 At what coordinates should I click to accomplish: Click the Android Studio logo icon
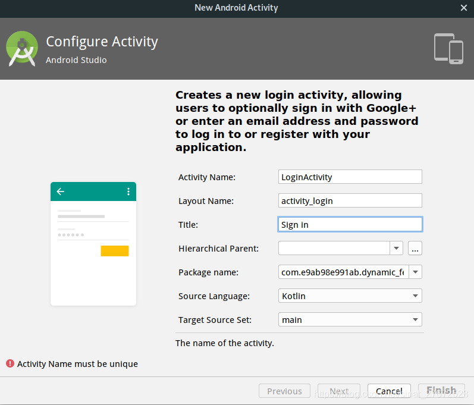[x=22, y=48]
